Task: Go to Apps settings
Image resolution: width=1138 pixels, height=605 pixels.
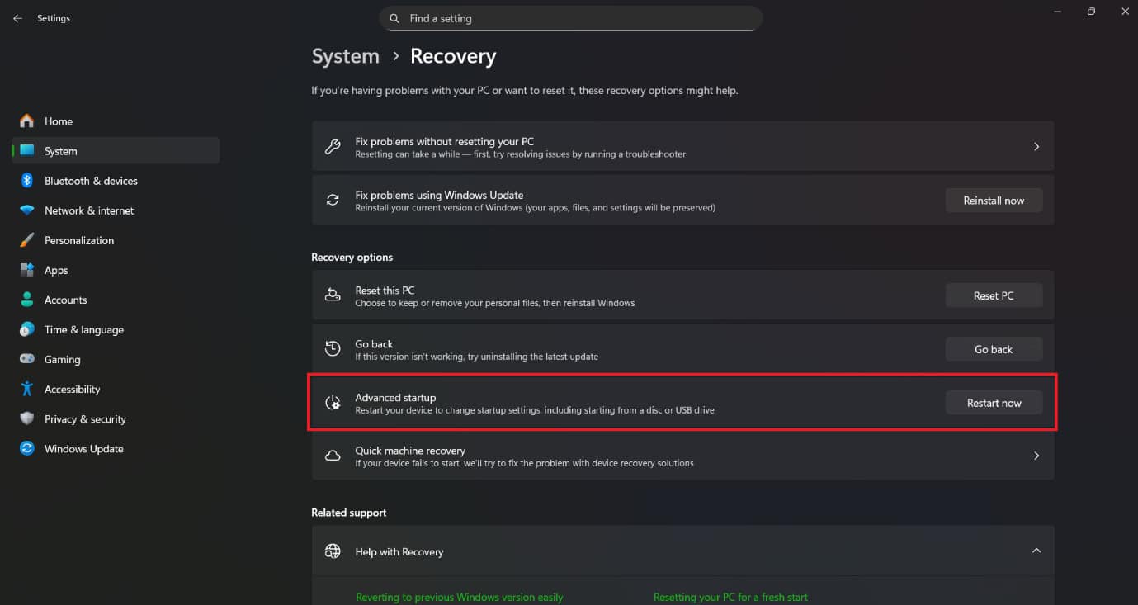Action: tap(55, 270)
